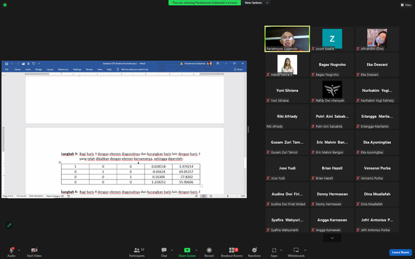Select the zoom baa04 participant tile
Screen dimensions: 415x259
pyautogui.click(x=332, y=39)
